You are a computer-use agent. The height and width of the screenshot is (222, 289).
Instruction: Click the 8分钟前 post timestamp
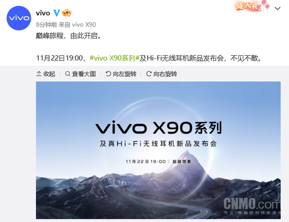pyautogui.click(x=46, y=25)
